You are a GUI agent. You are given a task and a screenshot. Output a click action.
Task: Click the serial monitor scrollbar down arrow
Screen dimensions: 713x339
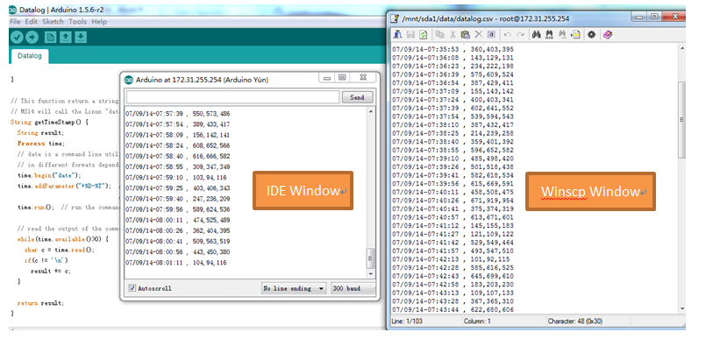pyautogui.click(x=371, y=274)
